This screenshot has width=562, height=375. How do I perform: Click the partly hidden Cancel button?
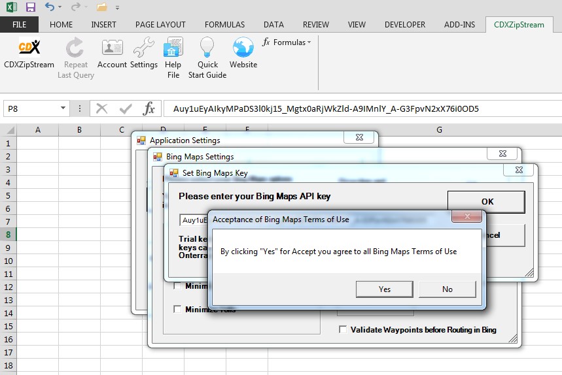coord(505,235)
